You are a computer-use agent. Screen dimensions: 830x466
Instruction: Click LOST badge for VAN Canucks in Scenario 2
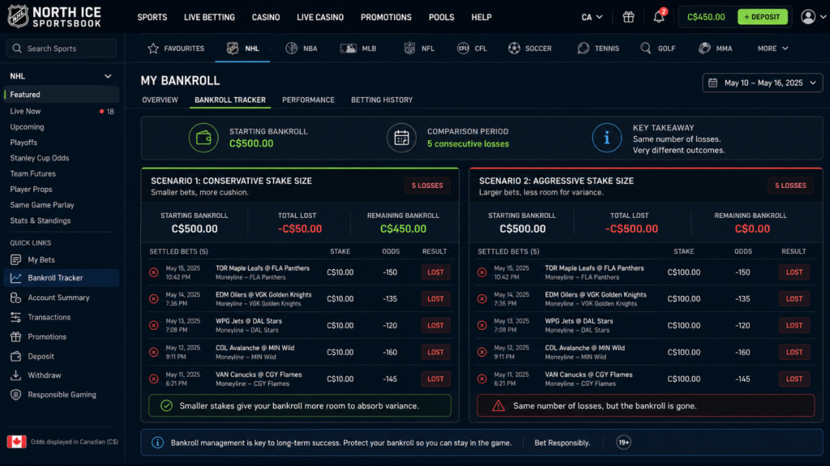click(x=794, y=378)
